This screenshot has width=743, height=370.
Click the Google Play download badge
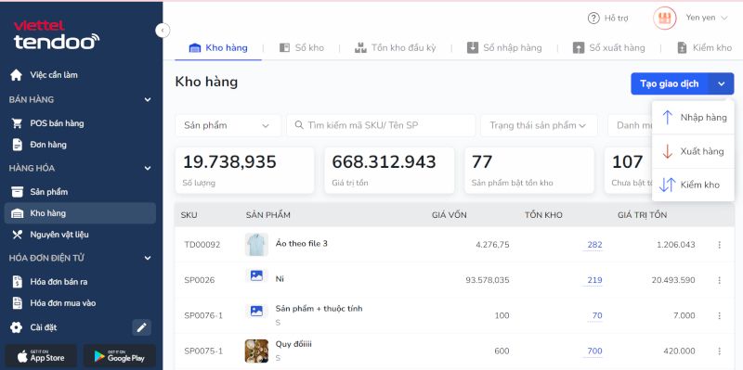tap(120, 357)
